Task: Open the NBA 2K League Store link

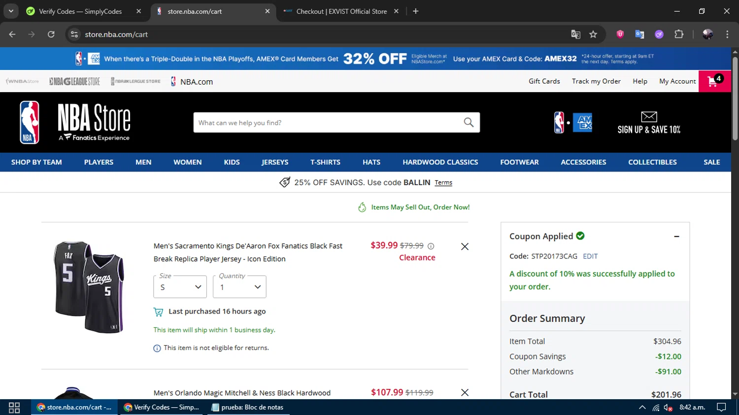Action: pyautogui.click(x=135, y=81)
